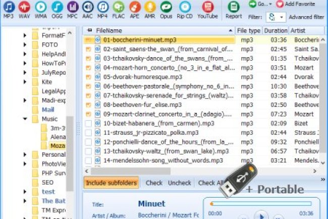Choose WMA output format icon
This screenshot has height=219, width=328.
[40, 7]
